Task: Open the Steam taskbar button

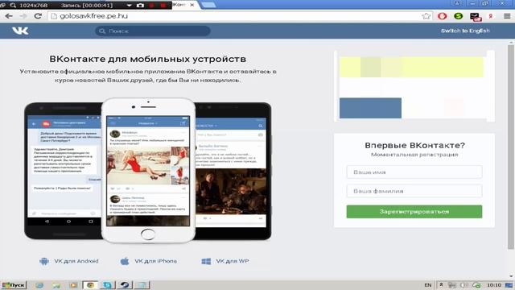Action: (125, 285)
